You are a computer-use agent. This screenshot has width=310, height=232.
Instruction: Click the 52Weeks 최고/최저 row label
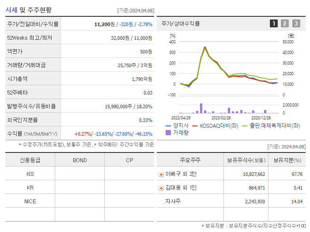click(30, 38)
